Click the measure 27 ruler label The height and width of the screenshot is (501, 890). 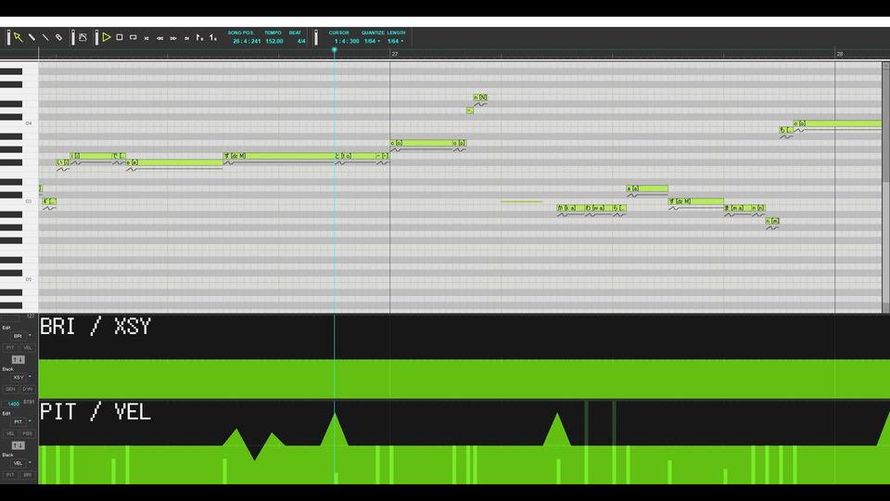tap(395, 54)
